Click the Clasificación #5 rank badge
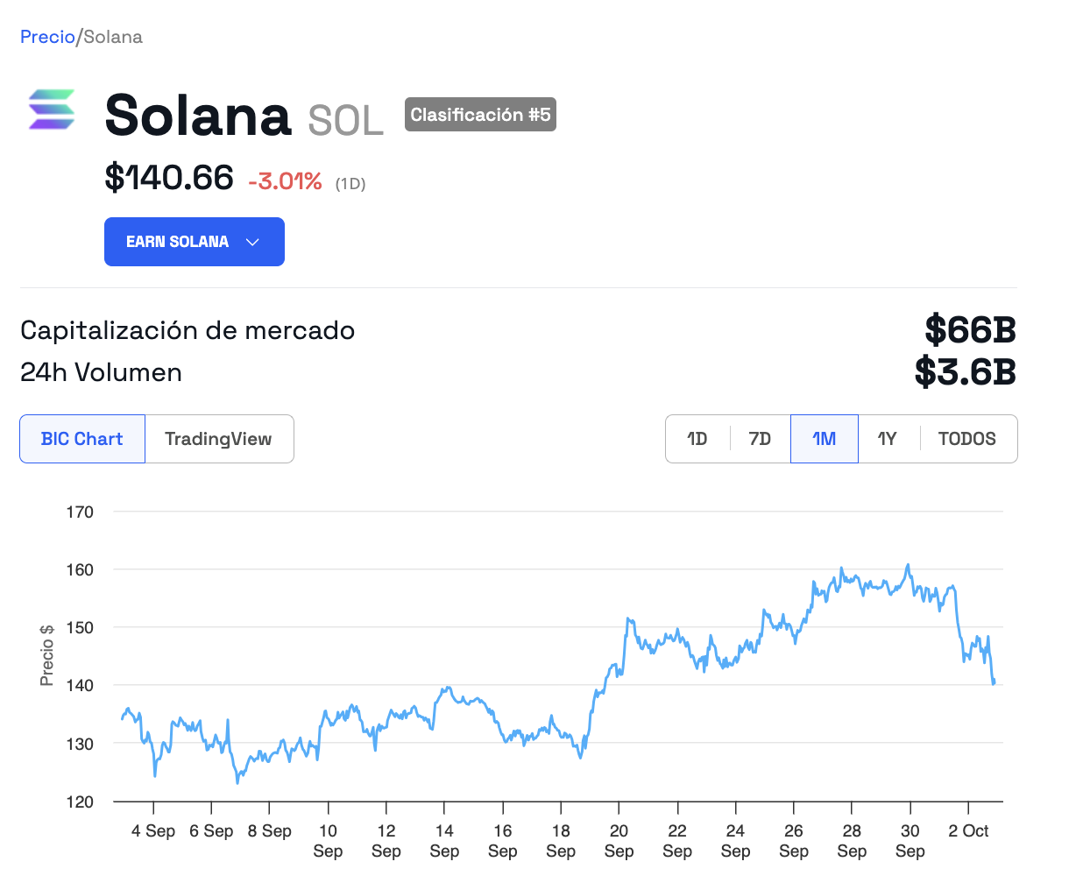 (x=480, y=115)
